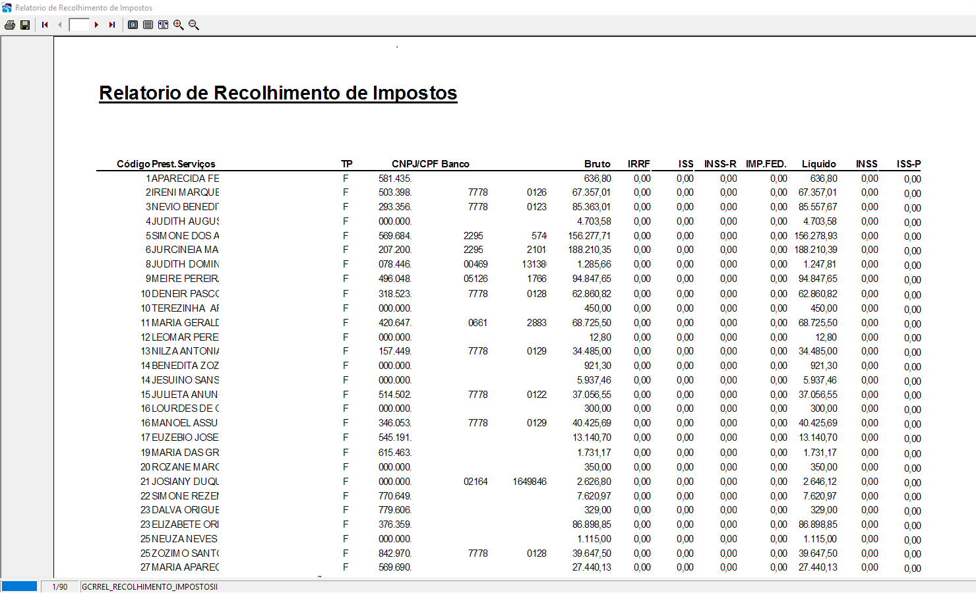Viewport: 976px width, 593px height.
Task: Click the print report icon
Action: point(10,25)
